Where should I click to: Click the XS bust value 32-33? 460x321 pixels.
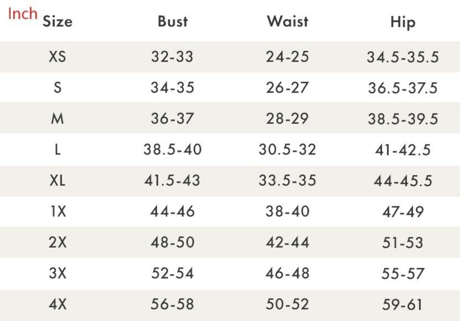172,57
